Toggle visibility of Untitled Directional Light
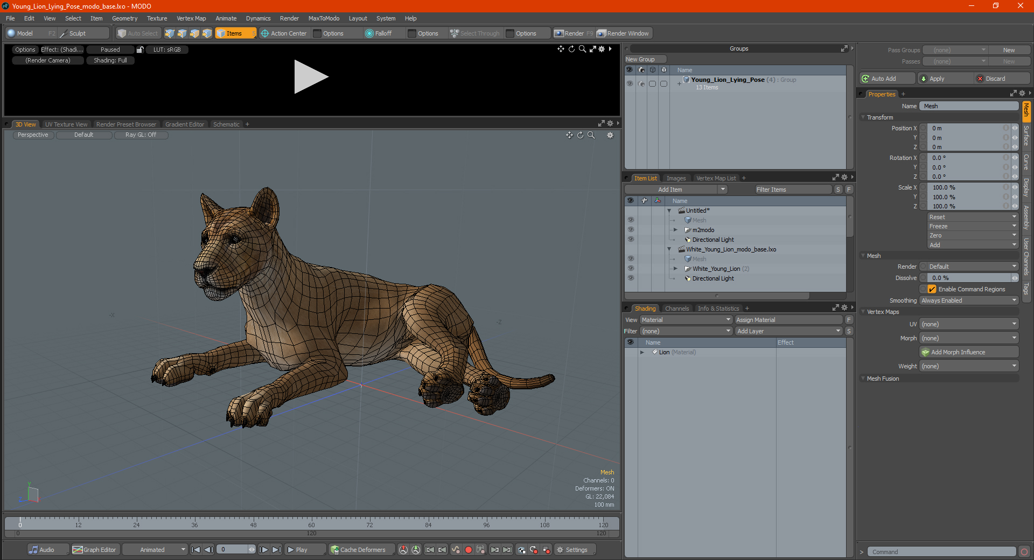Viewport: 1034px width, 560px height. 631,240
